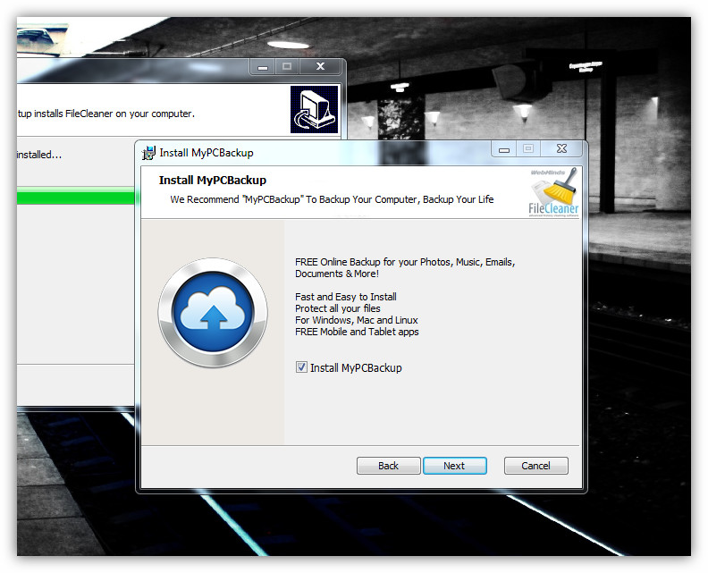
Task: Click the MyPCBackup cloud upload logo
Action: point(213,313)
